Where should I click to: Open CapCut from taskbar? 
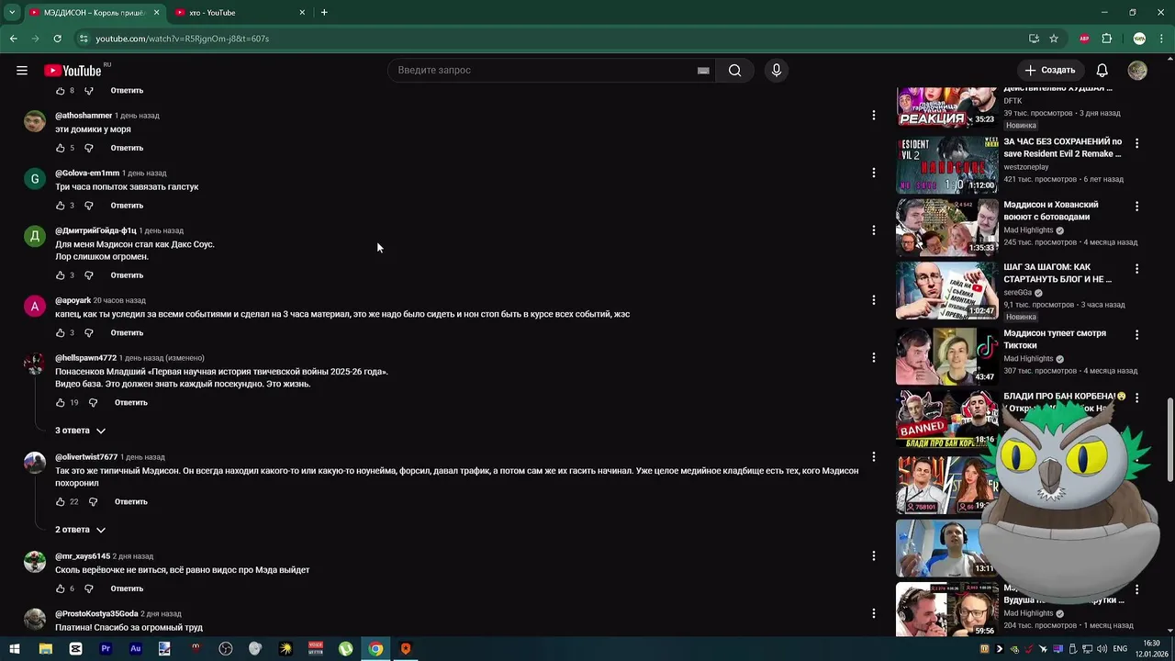[75, 649]
